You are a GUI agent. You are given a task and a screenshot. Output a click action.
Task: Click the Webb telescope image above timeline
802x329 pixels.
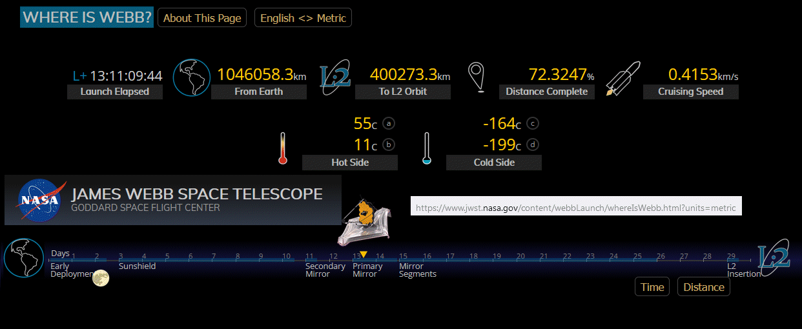365,216
